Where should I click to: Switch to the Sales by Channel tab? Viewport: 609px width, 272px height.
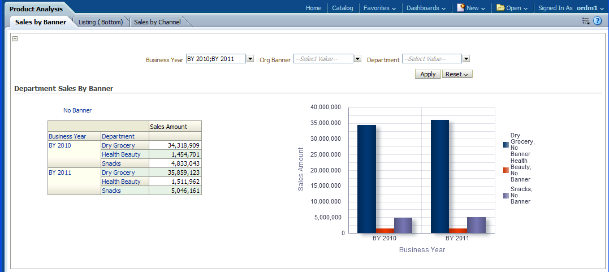157,22
